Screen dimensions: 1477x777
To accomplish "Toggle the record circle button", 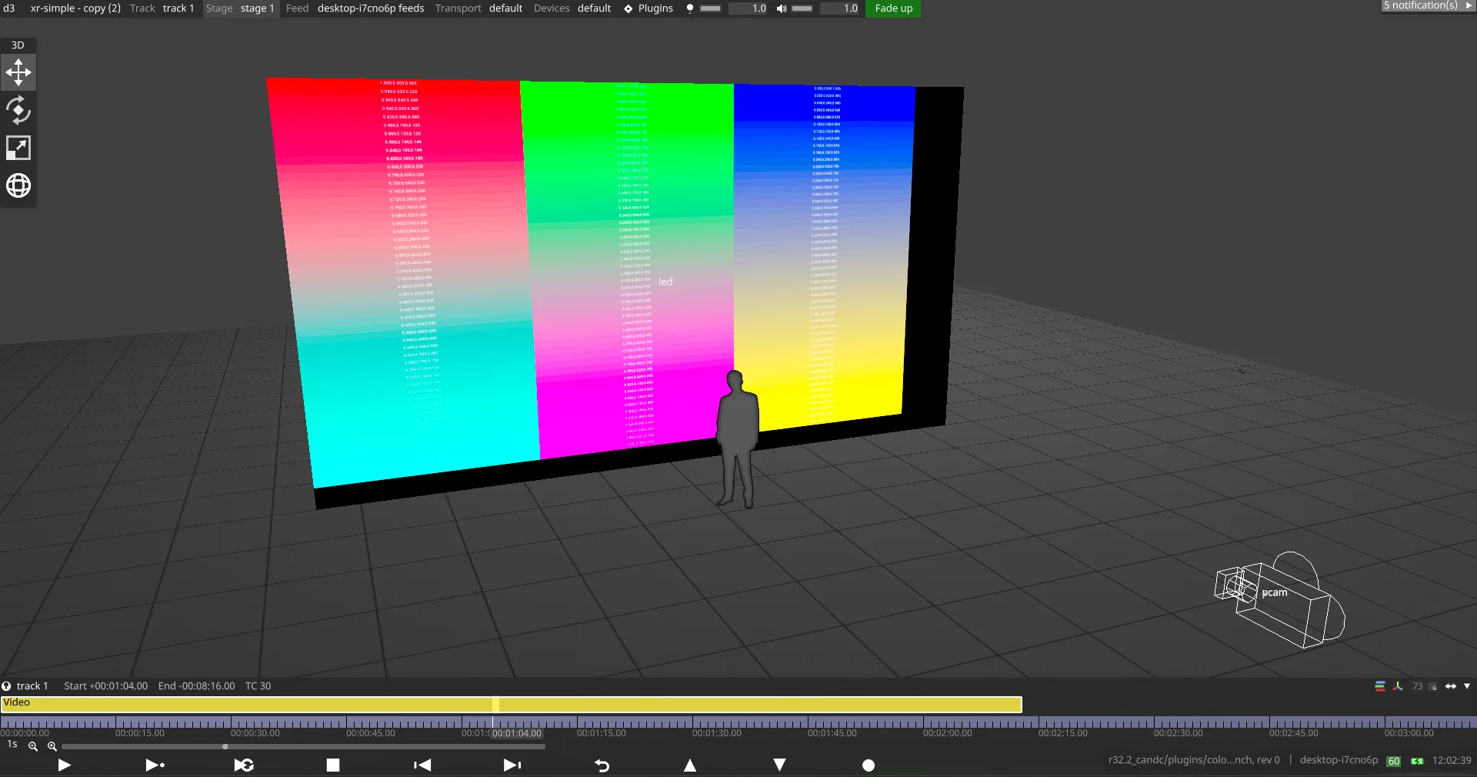I will [869, 765].
